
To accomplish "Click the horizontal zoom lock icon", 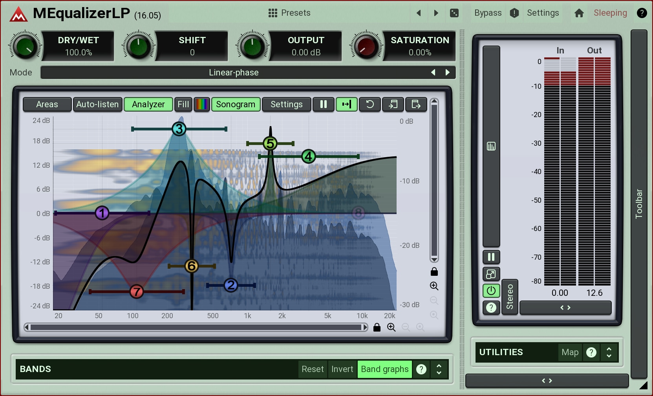I will 377,327.
